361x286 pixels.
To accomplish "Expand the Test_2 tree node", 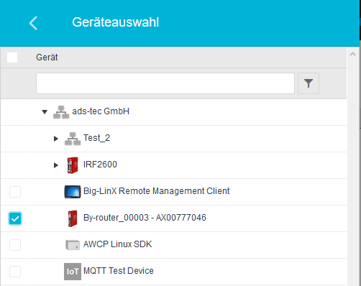I will 56,139.
